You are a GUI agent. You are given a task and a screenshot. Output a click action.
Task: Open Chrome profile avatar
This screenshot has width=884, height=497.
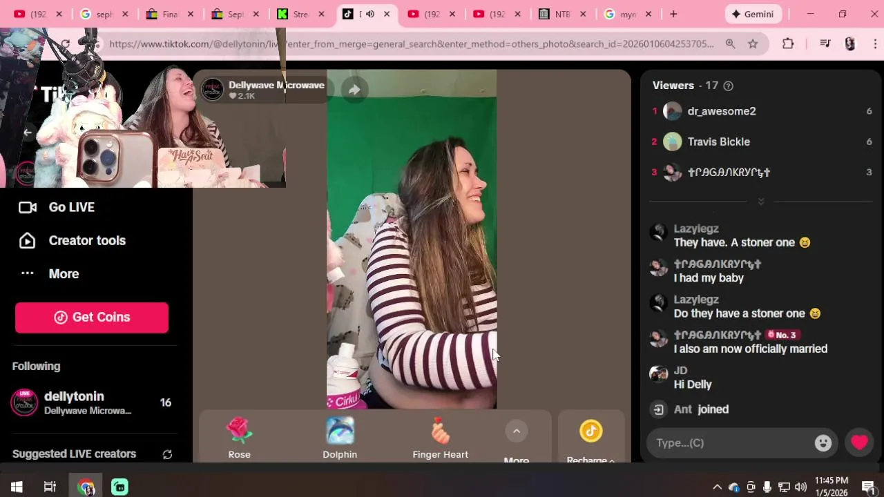point(850,43)
